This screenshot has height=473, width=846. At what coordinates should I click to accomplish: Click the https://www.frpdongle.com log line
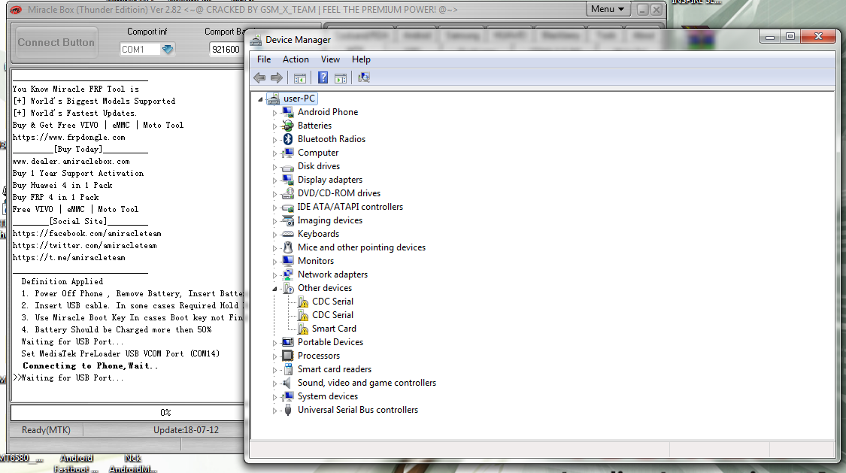click(x=69, y=137)
